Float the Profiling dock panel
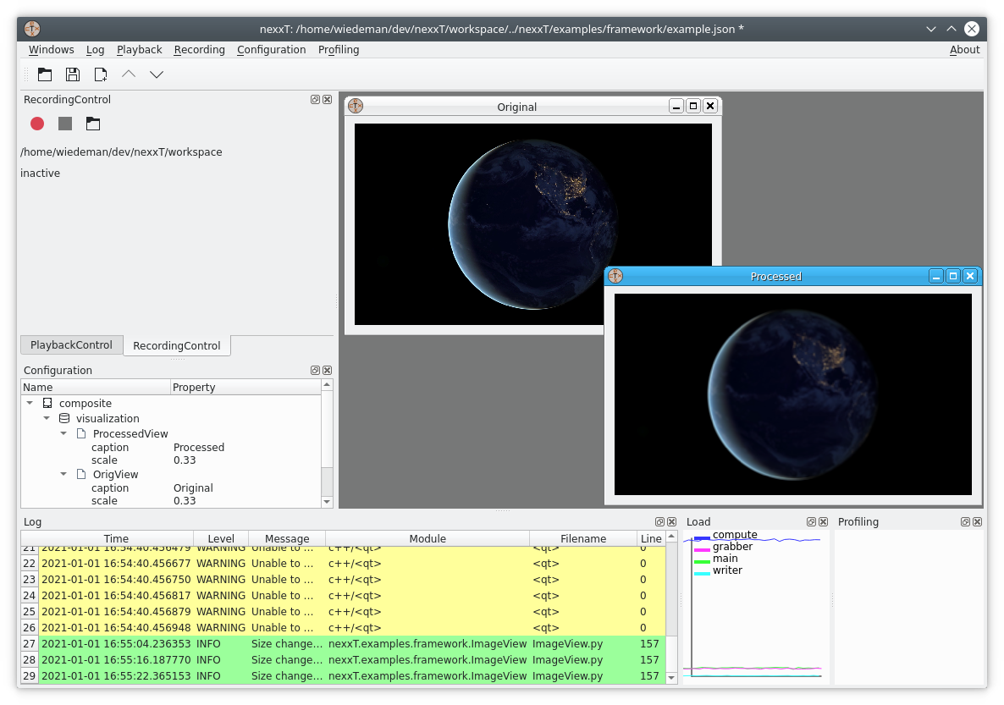This screenshot has width=1004, height=705. [x=966, y=522]
